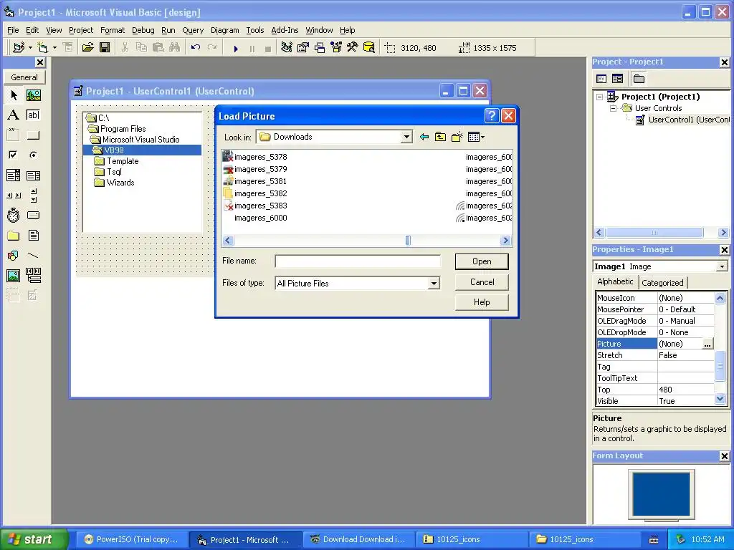Viewport: 734px width, 550px height.
Task: Click Cancel in Load Picture dialog
Action: (482, 282)
